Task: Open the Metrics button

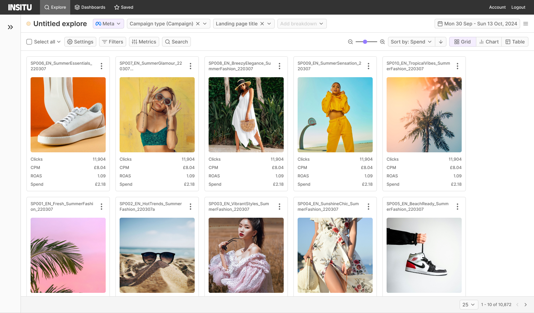Action: [x=144, y=42]
